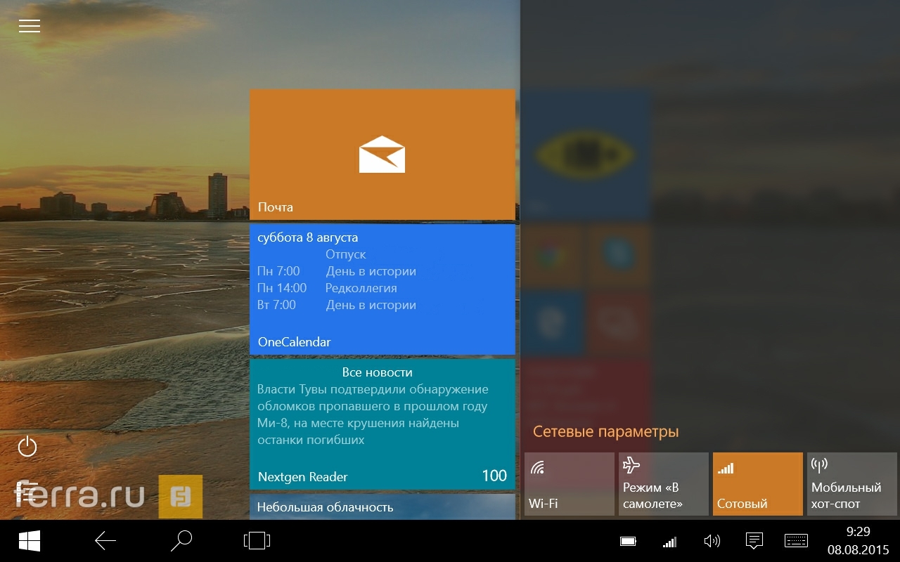The width and height of the screenshot is (900, 562).
Task: Open the volume speaker control
Action: 712,541
